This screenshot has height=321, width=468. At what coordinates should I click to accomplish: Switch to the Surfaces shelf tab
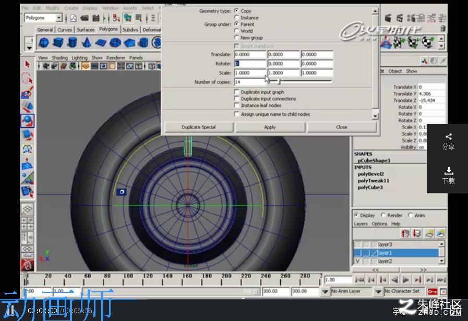(x=86, y=30)
